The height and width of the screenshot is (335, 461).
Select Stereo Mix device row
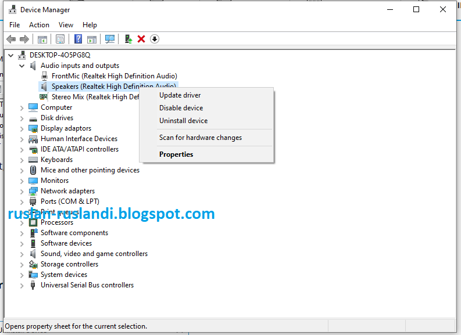coord(95,97)
